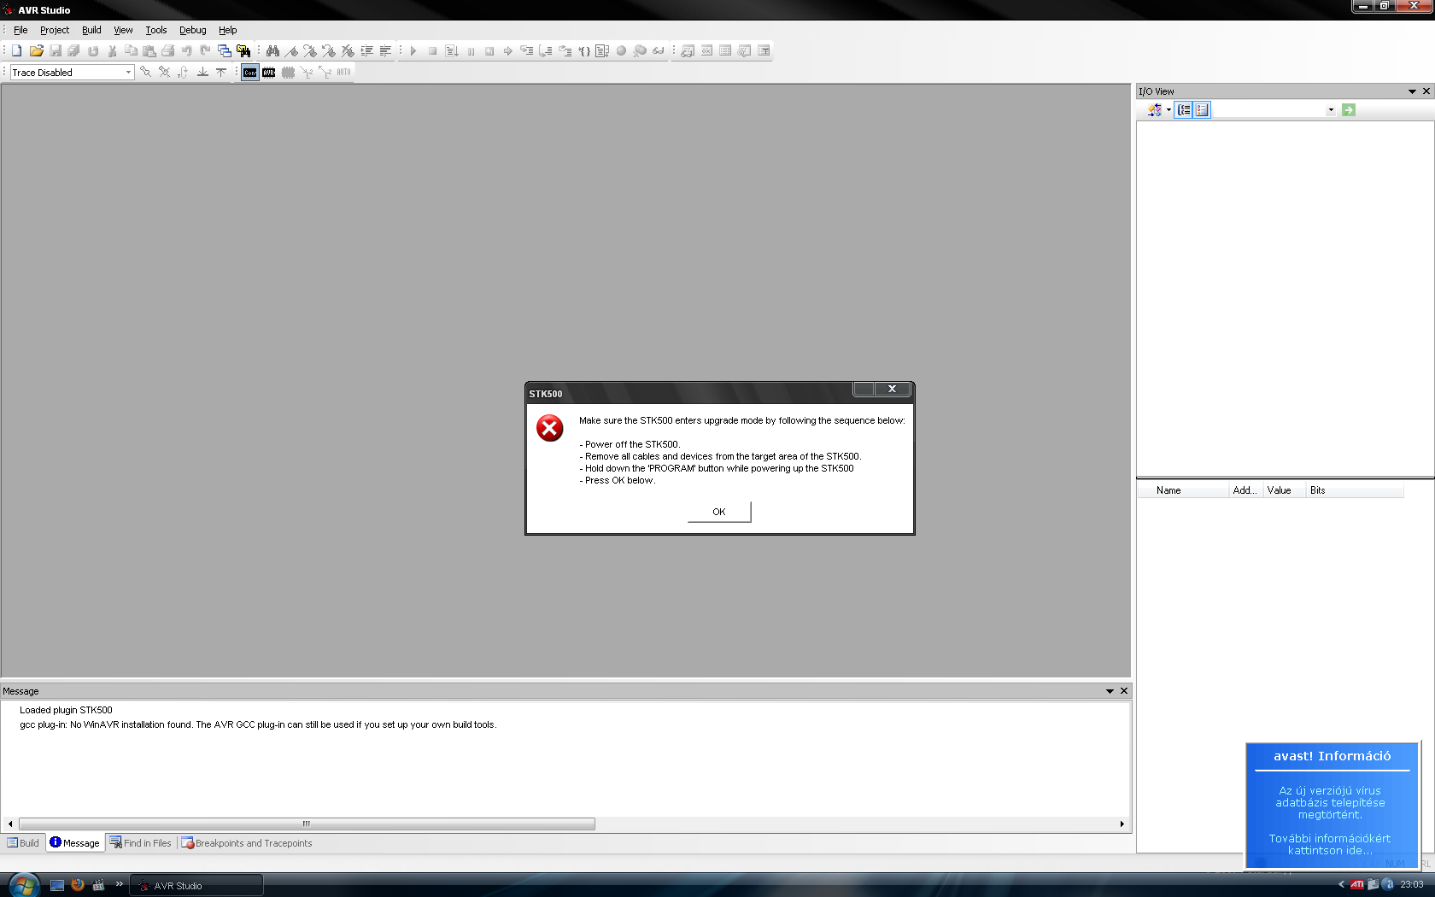Click the Cut scissors icon
The width and height of the screenshot is (1435, 897).
(112, 51)
